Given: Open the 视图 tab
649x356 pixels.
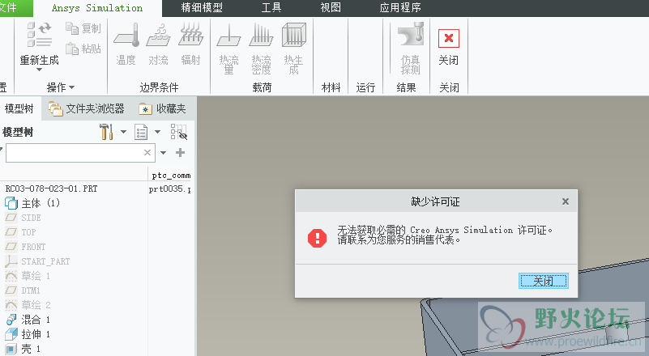Looking at the screenshot, I should pos(331,8).
